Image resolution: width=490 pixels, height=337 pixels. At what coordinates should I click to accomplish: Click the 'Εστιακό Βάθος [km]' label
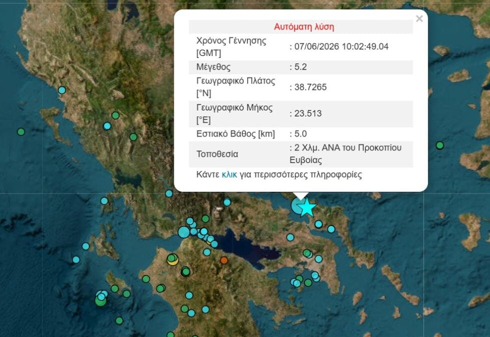[235, 134]
